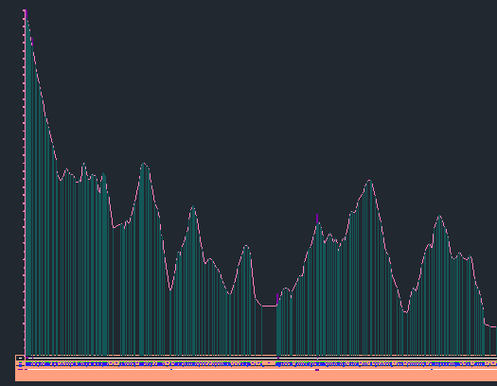Viewport: 497px width, 386px height.
Task: Click the flat horizontal segment of the pink profile line
Action: click(x=269, y=306)
